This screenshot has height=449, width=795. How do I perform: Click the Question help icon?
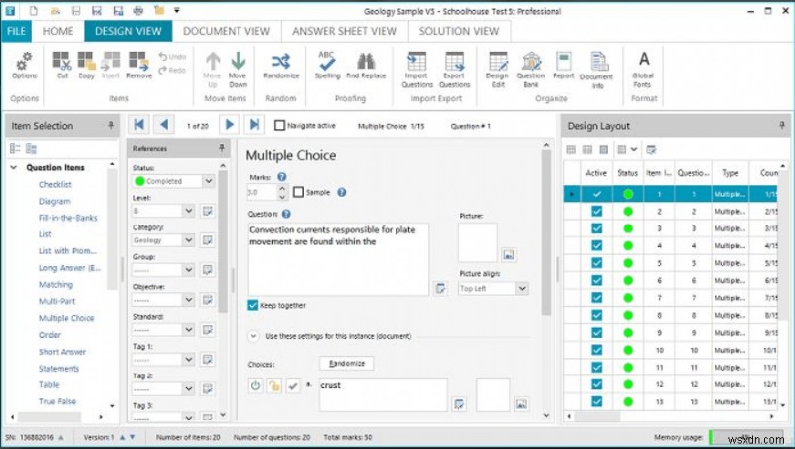286,214
